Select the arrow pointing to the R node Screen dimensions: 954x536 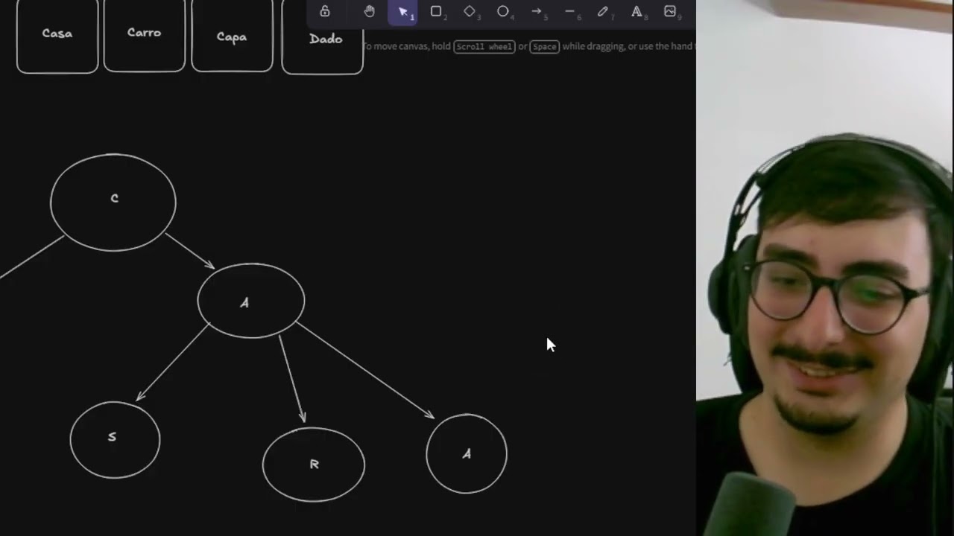click(x=292, y=380)
